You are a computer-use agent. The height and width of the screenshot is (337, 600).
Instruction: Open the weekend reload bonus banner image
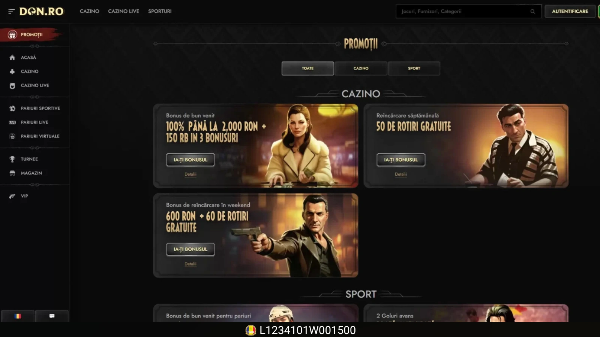[255, 236]
